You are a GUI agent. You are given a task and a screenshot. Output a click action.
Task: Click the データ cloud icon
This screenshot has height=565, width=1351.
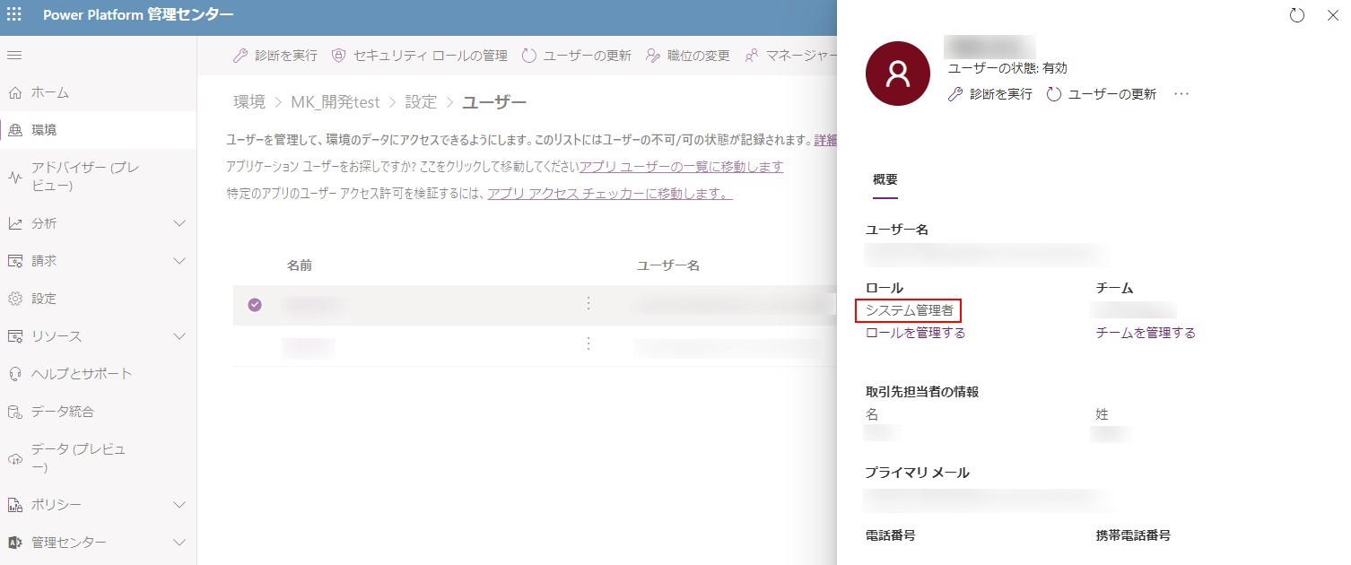tap(14, 458)
